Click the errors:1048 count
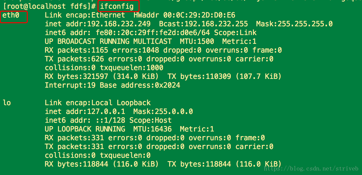This screenshot has height=175, width=362. pos(134,50)
